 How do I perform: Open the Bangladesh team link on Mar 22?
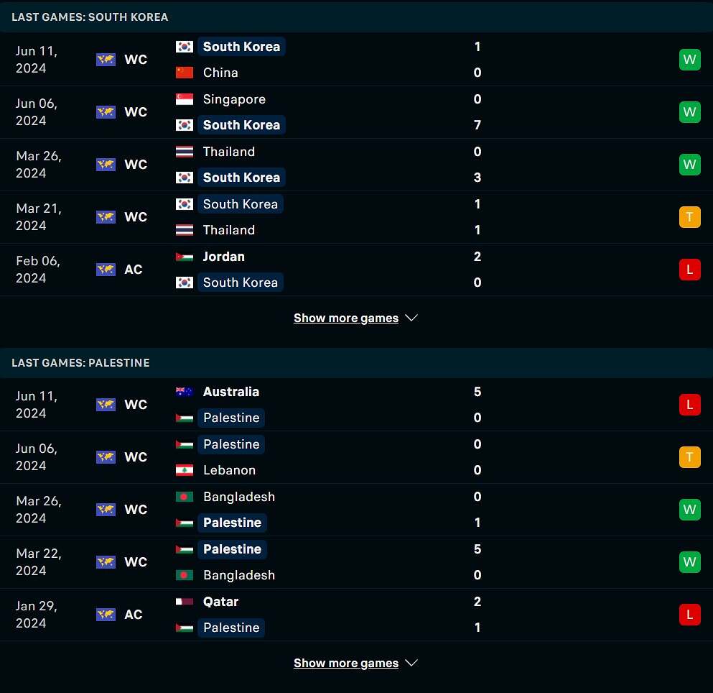tap(238, 575)
